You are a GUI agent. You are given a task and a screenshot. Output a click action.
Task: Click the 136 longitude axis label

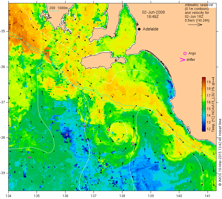click(65, 196)
